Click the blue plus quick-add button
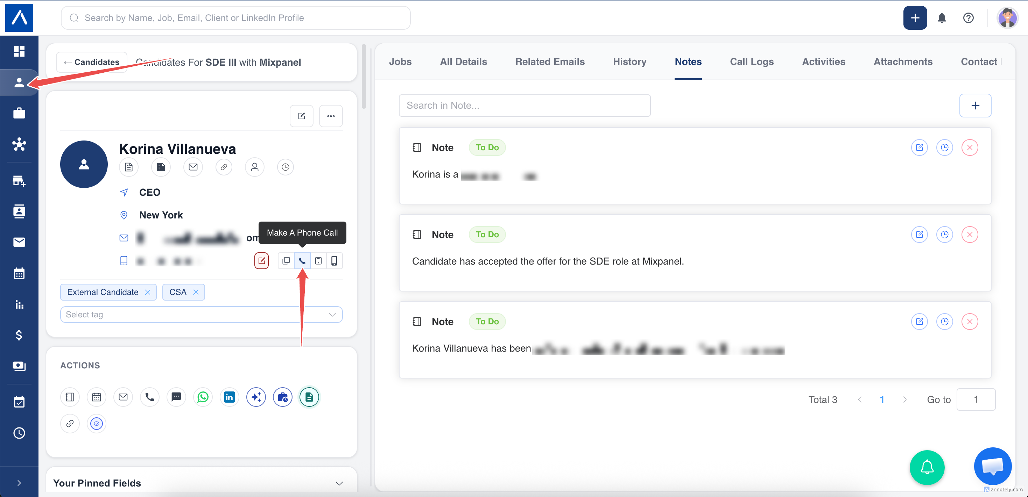The height and width of the screenshot is (497, 1028). point(915,18)
